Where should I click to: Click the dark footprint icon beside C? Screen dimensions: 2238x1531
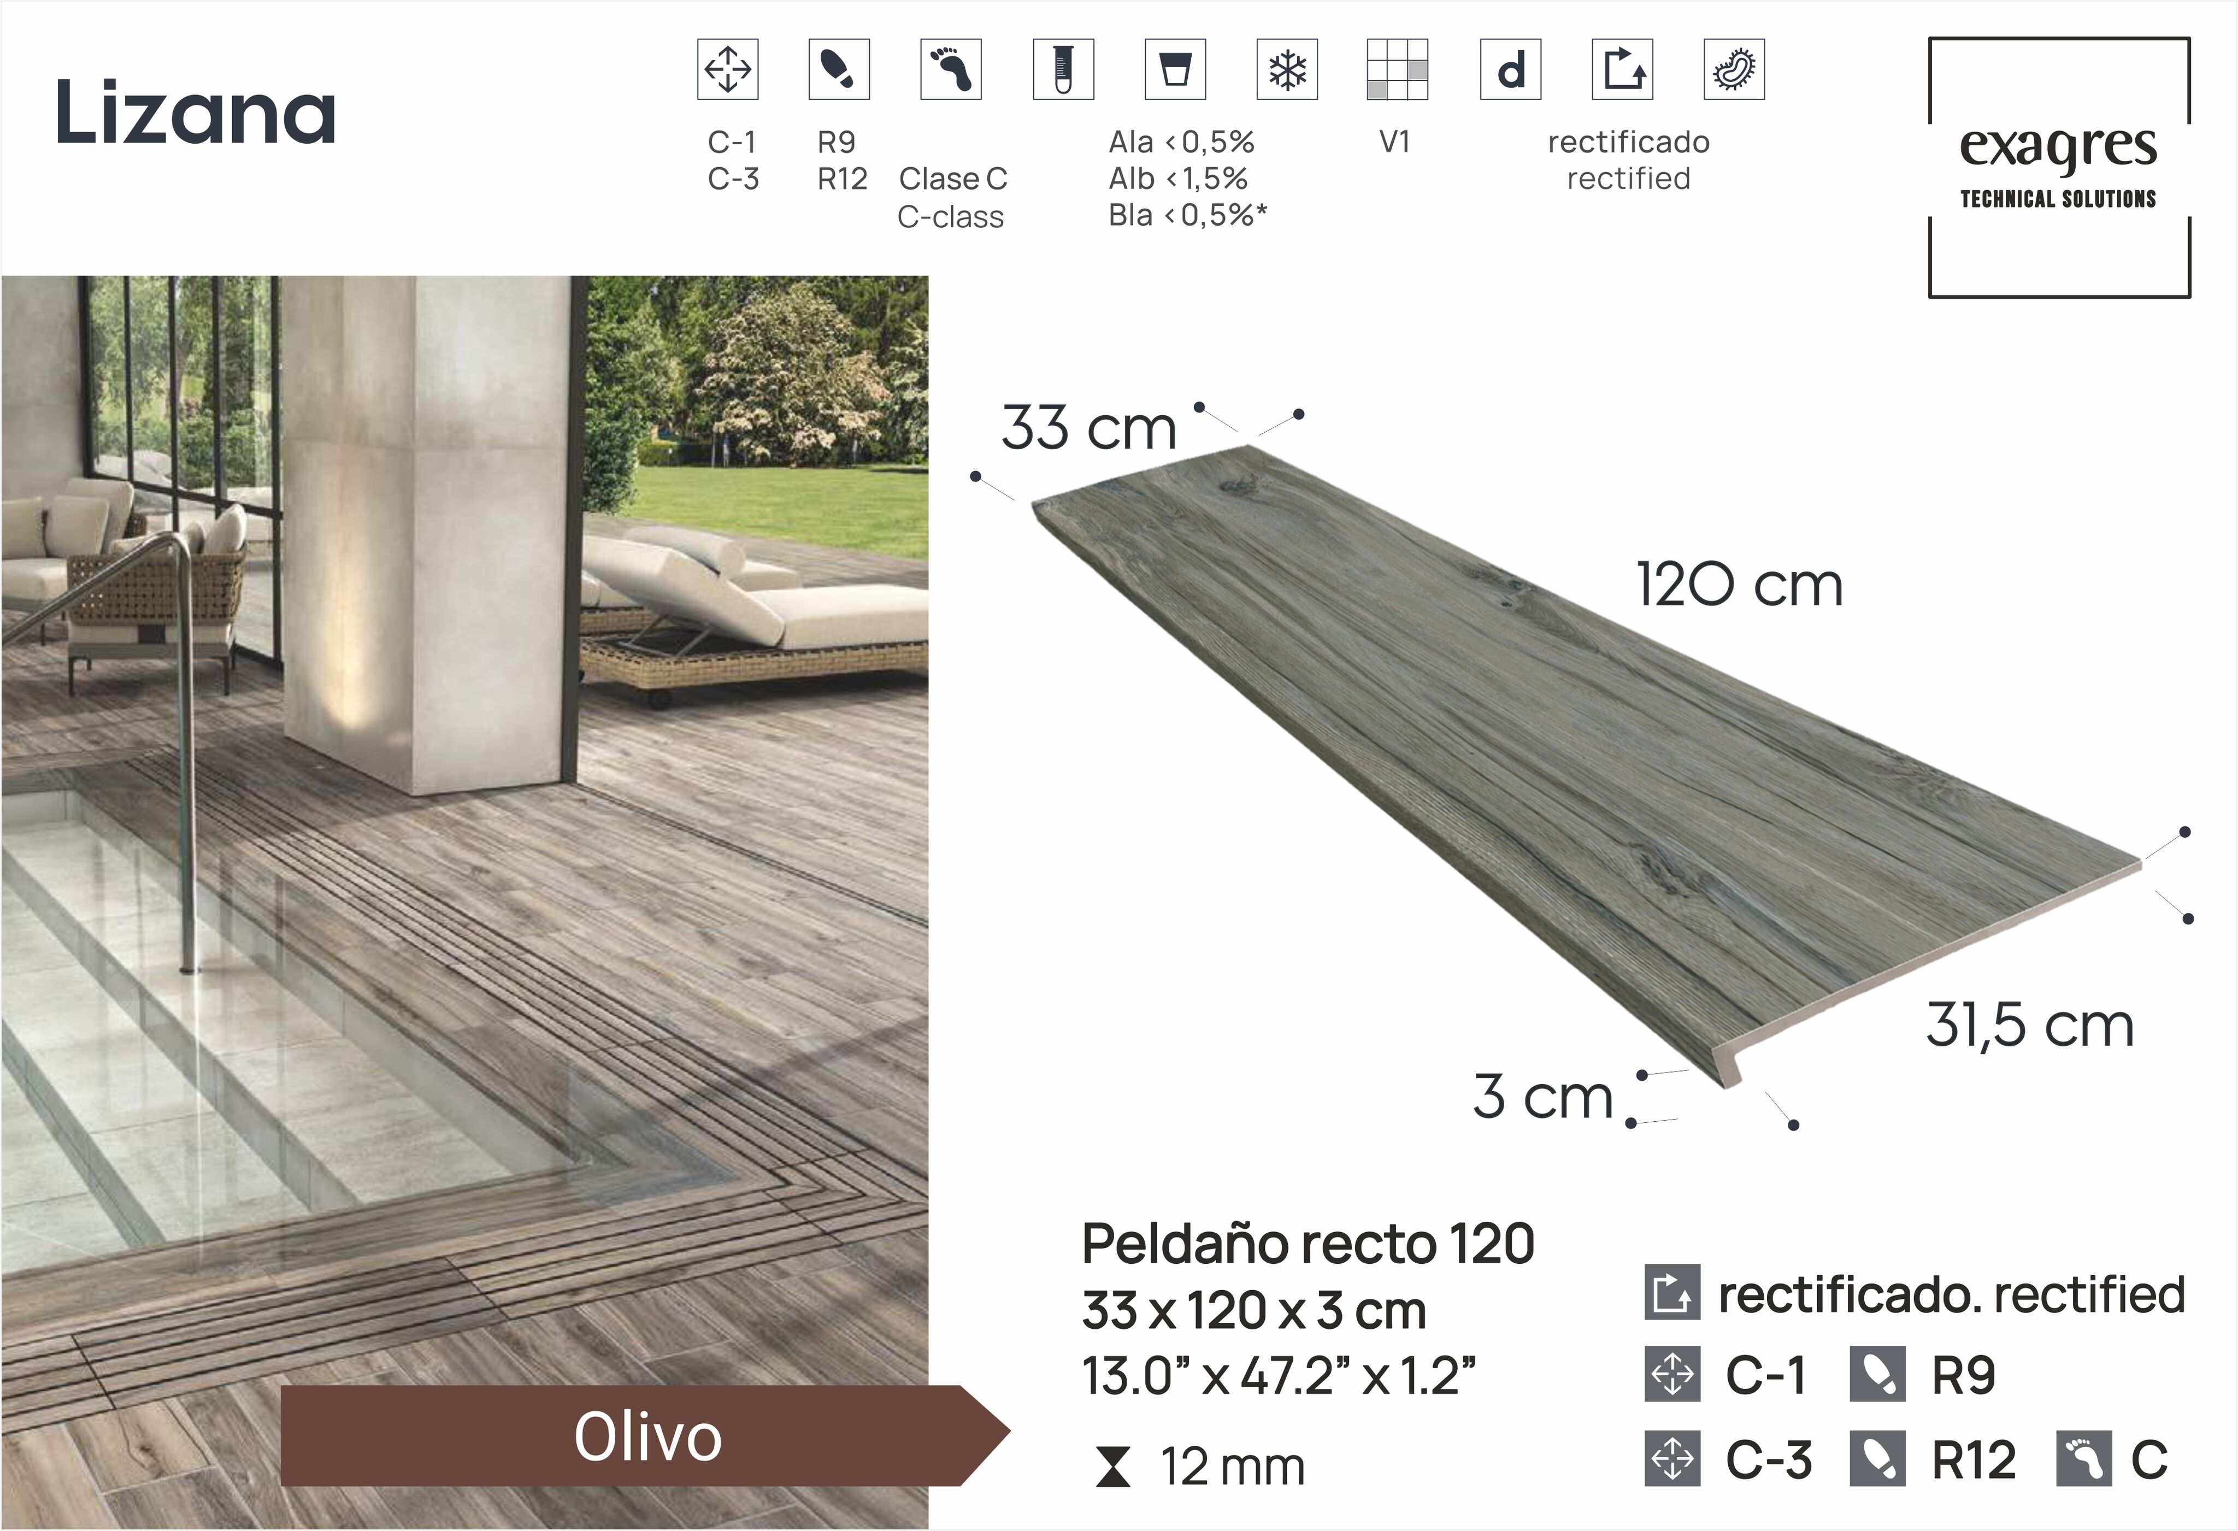tap(2084, 1458)
